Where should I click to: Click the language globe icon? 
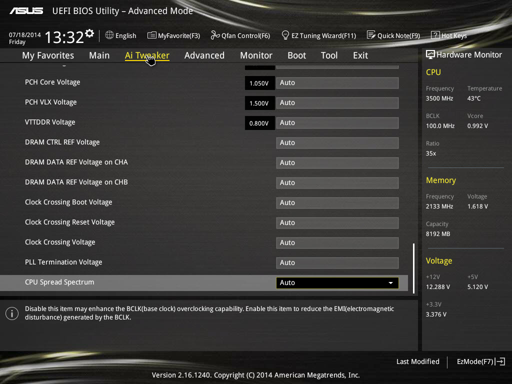pyautogui.click(x=109, y=35)
